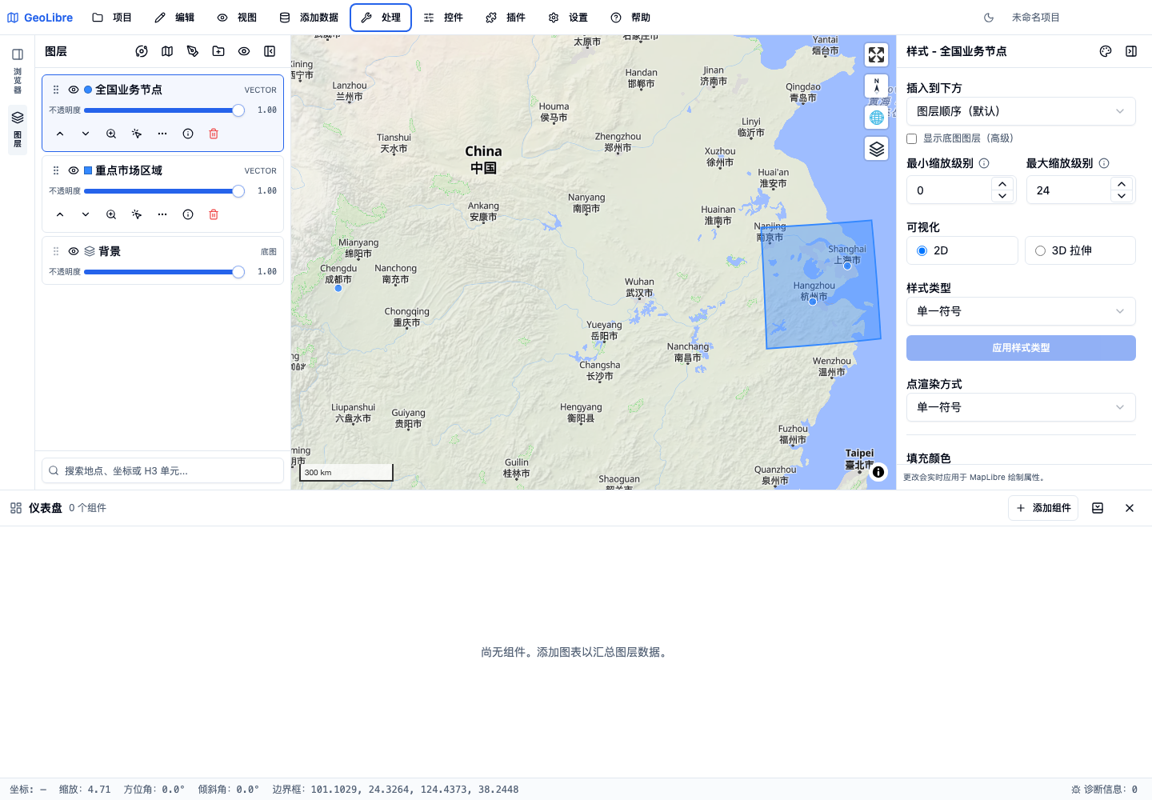Open the 图层顺序（默认）dropdown
The width and height of the screenshot is (1152, 800).
[1021, 111]
